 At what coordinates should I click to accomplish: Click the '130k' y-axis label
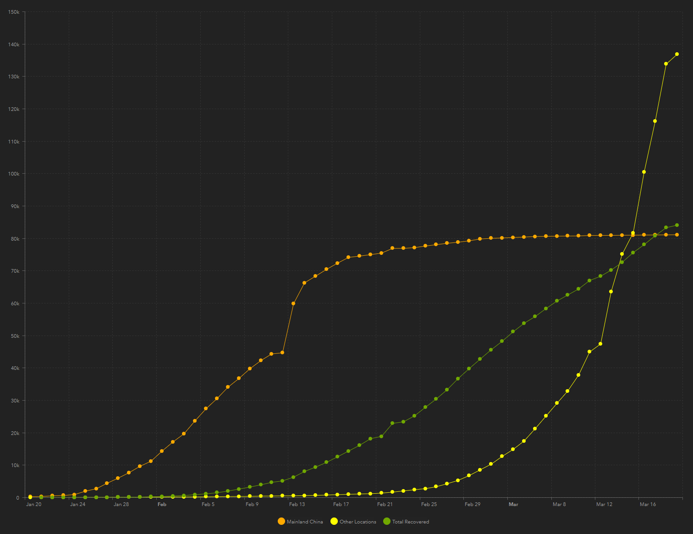click(14, 77)
